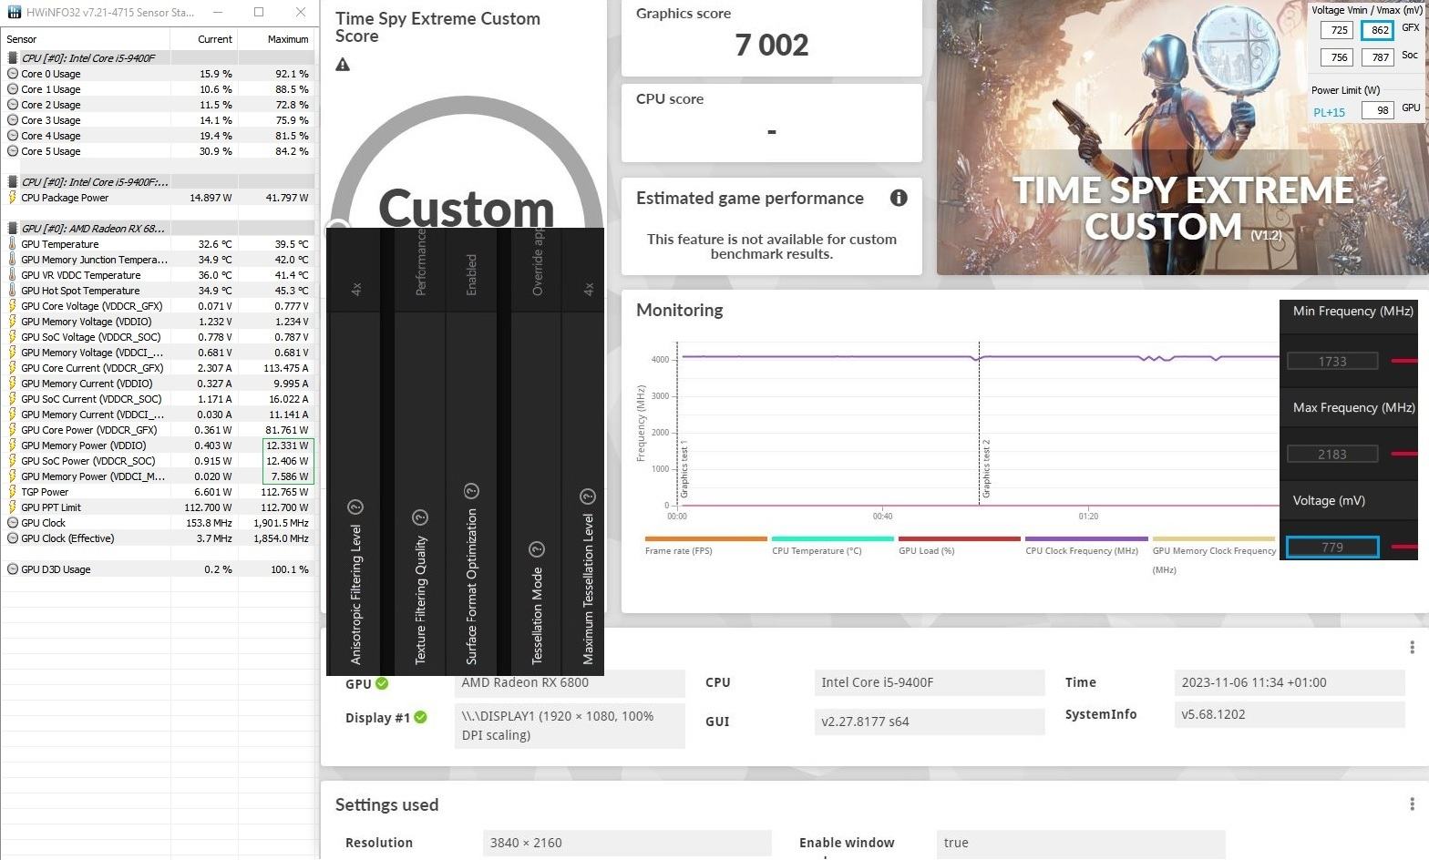Click Graphics test 2 marker in Monitoring chart
The image size is (1429, 860).
[985, 468]
